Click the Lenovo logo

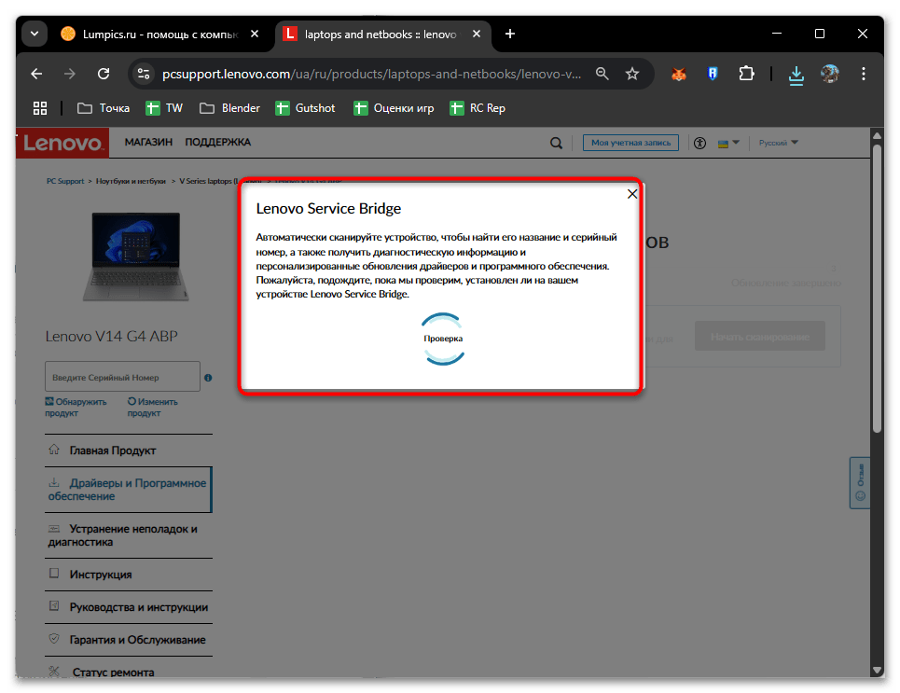coord(62,143)
